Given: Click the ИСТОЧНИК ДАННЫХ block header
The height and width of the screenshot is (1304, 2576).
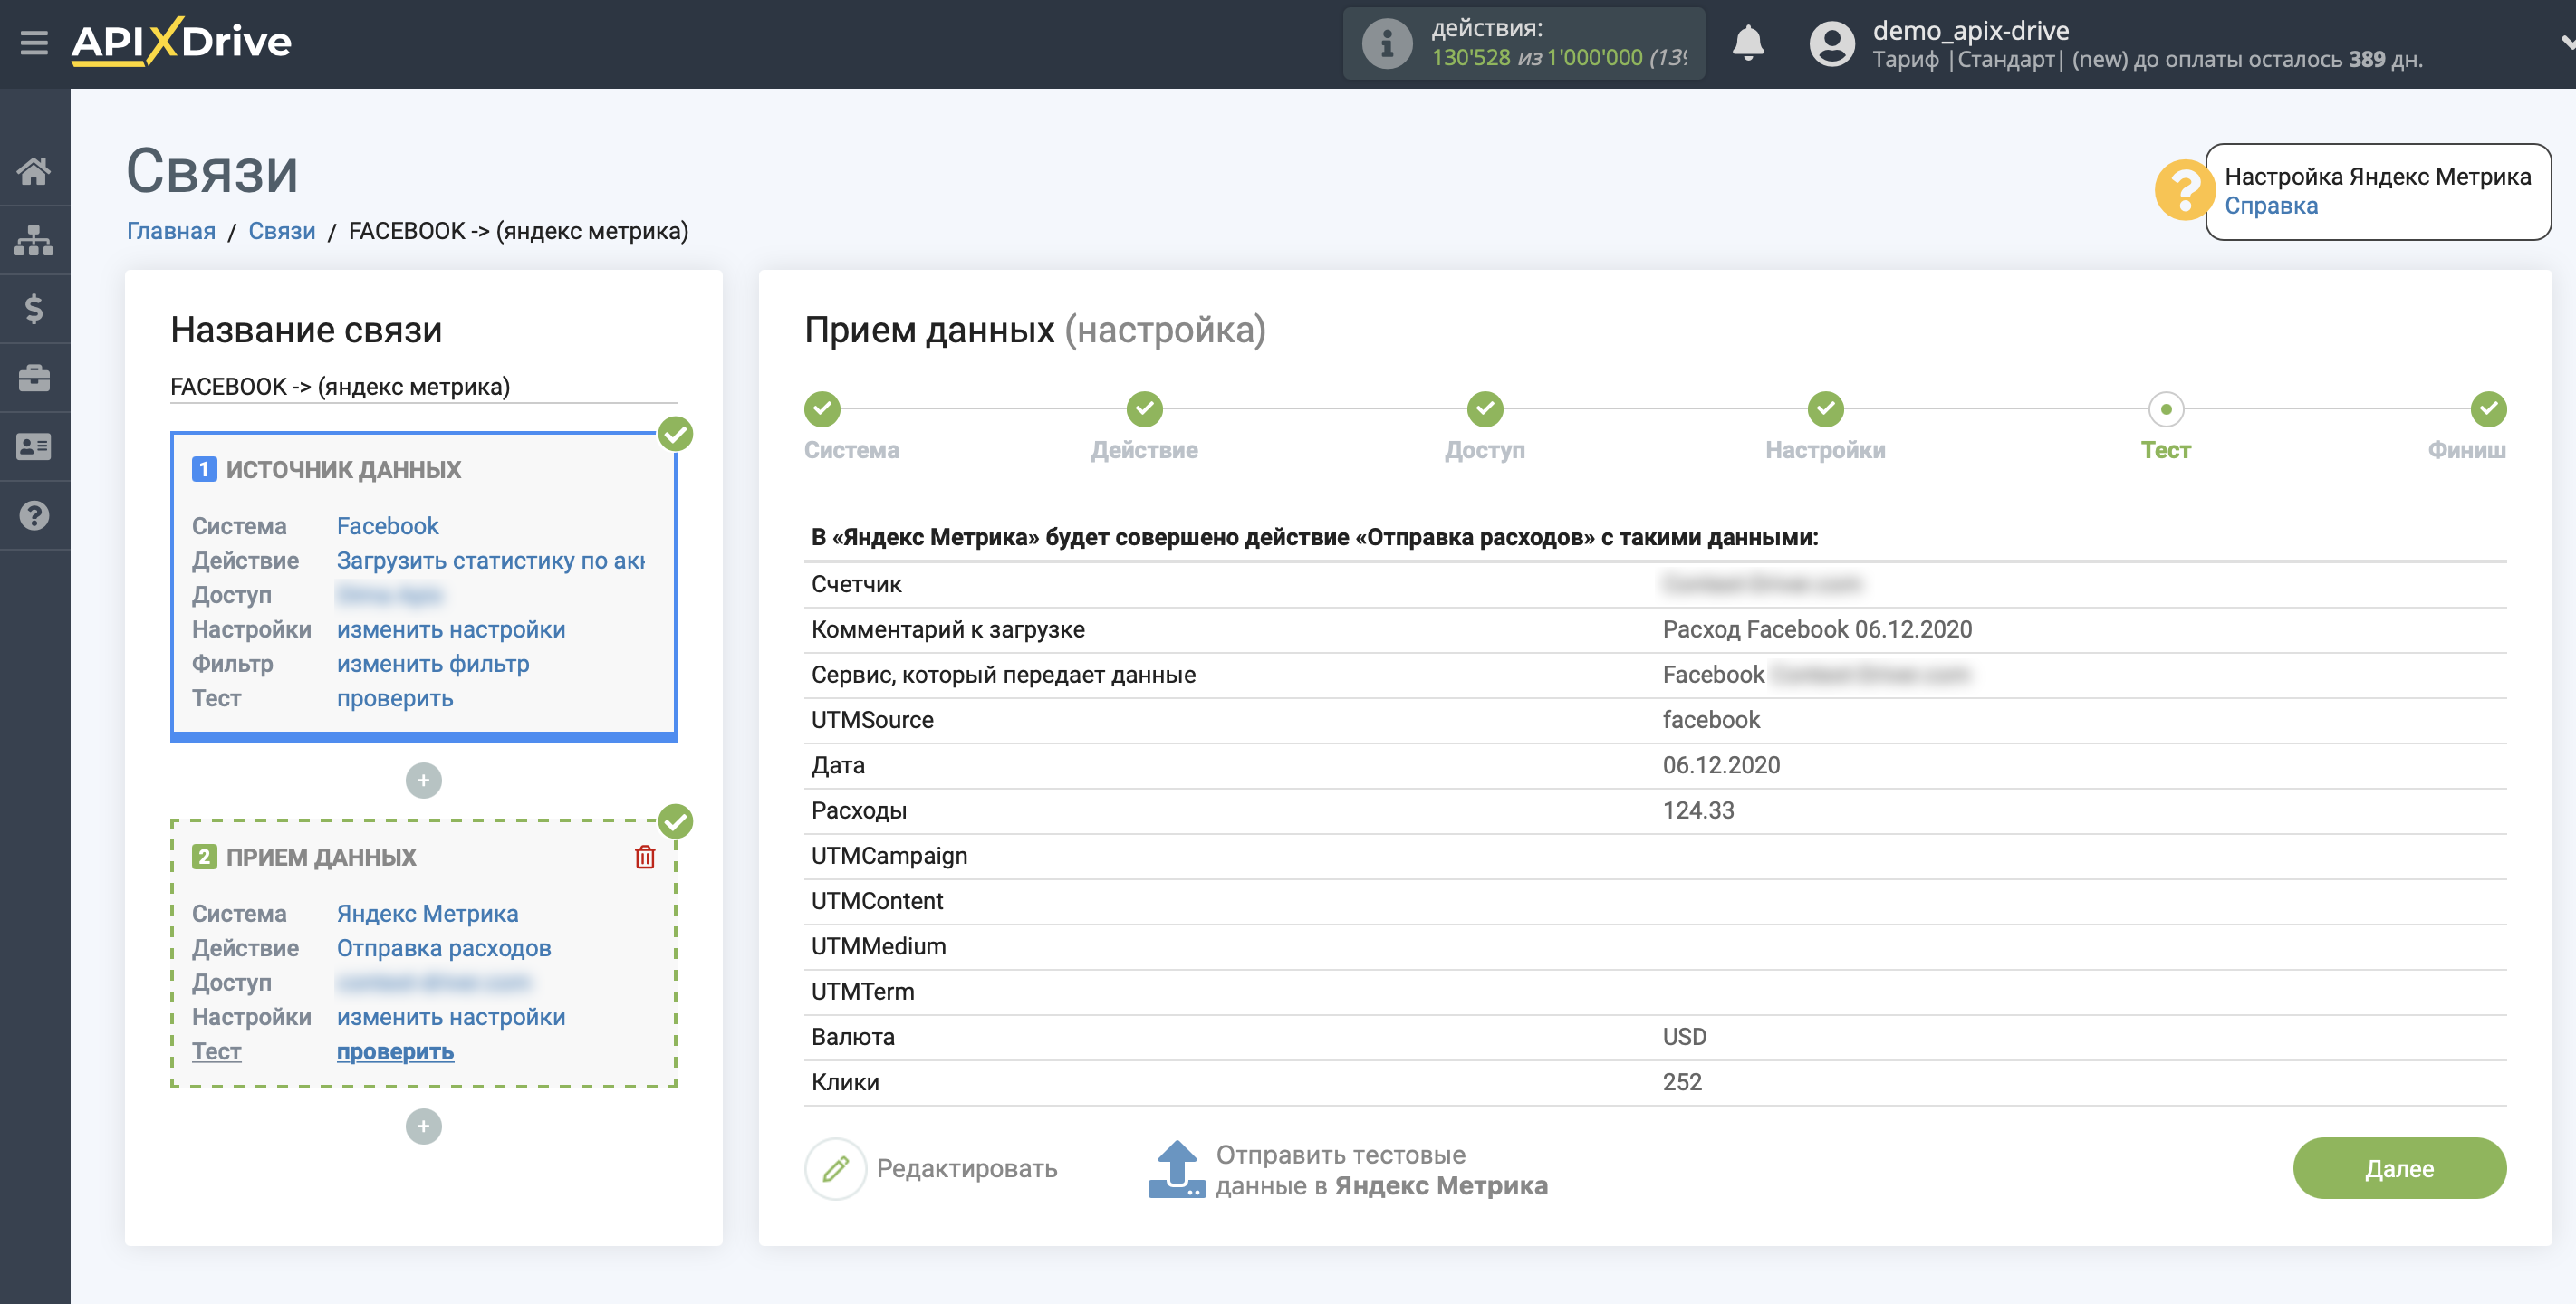Looking at the screenshot, I should point(342,470).
